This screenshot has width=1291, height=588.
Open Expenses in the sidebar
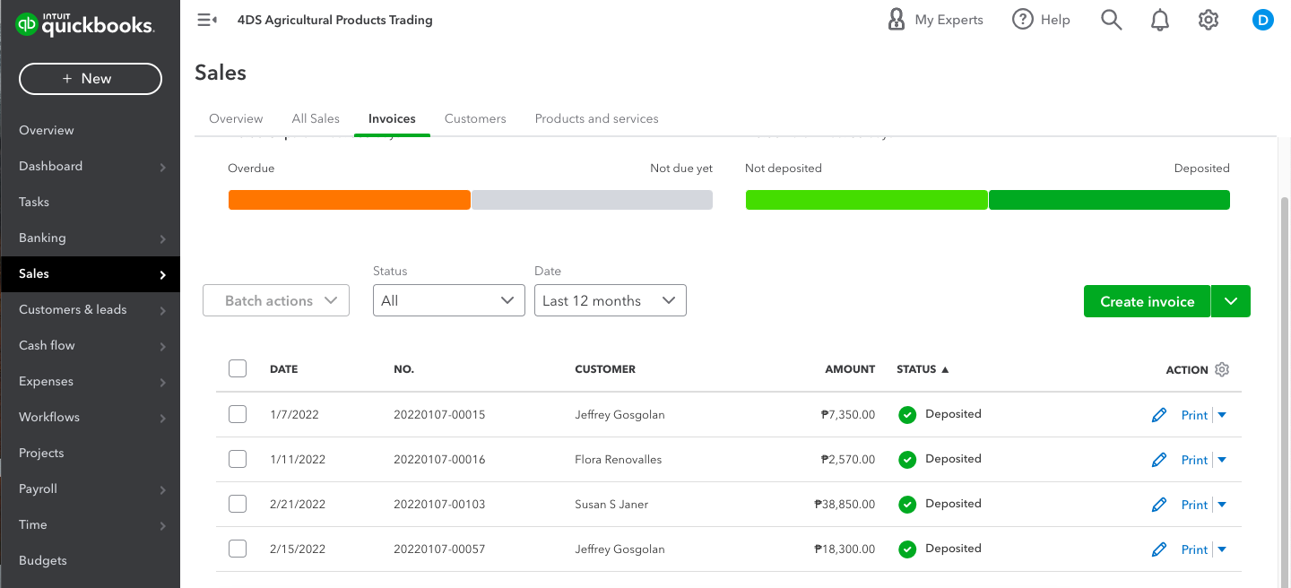(47, 381)
